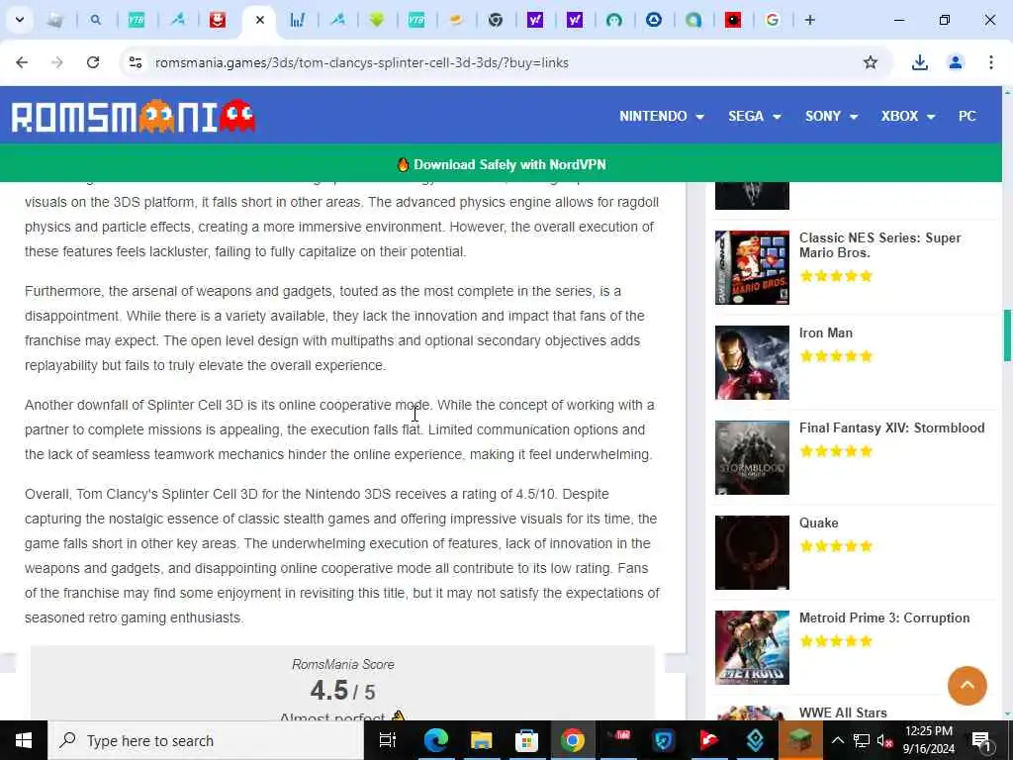
Task: Switch to the dark Chrome-logo tab
Action: (x=496, y=20)
